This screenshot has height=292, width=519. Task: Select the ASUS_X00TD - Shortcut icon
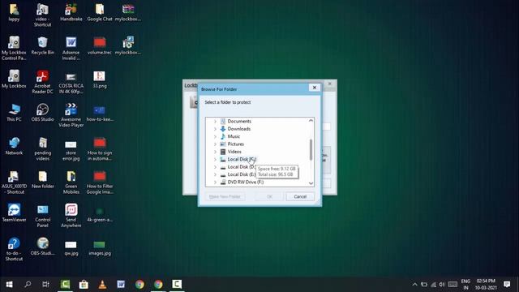pos(14,182)
